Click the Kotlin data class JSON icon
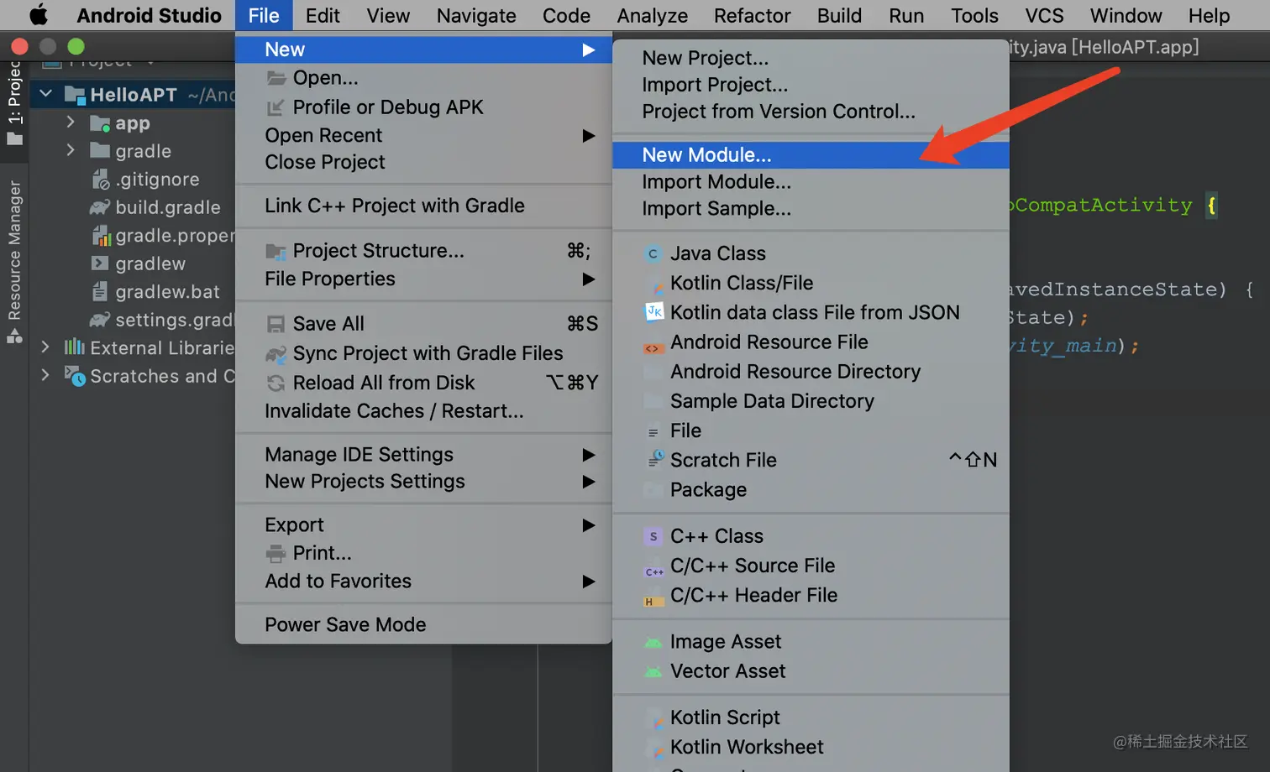Image resolution: width=1270 pixels, height=772 pixels. point(653,312)
